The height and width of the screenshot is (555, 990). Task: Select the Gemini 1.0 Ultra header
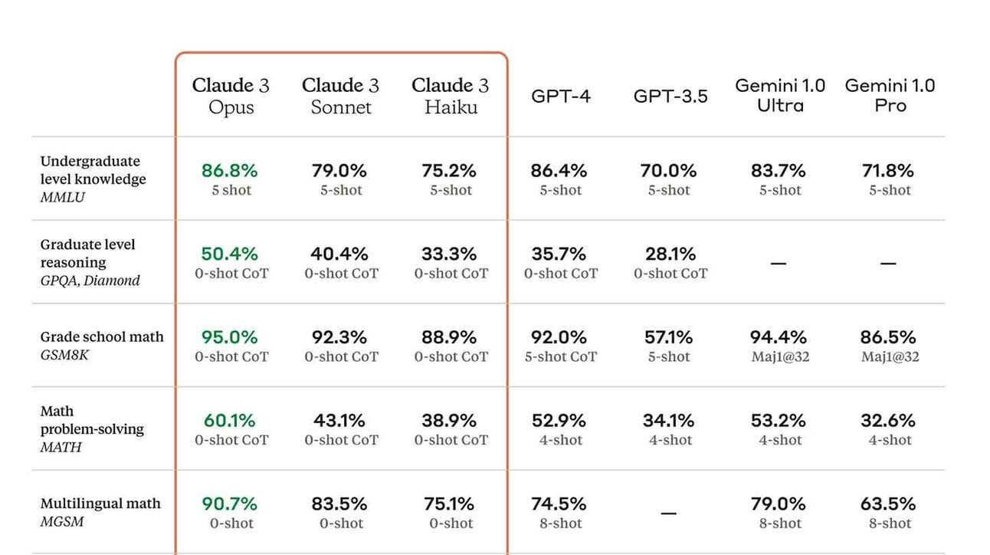[x=780, y=96]
